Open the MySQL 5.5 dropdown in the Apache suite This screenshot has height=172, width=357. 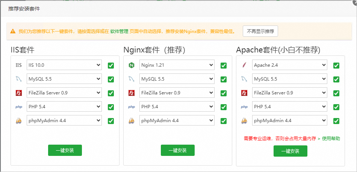pos(289,79)
